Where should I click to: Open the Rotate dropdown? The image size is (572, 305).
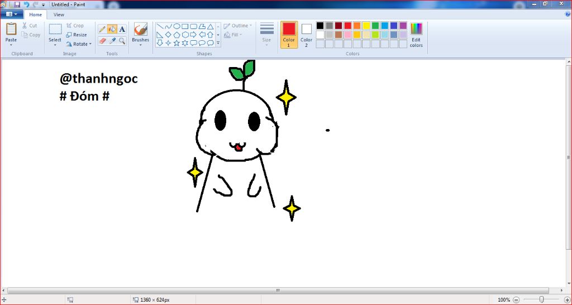[x=79, y=44]
